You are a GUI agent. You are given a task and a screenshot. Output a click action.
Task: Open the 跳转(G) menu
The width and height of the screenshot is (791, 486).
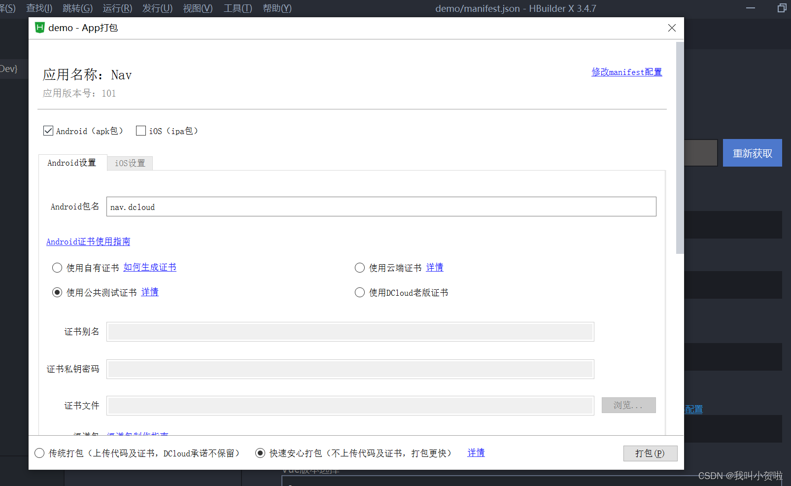(x=78, y=8)
